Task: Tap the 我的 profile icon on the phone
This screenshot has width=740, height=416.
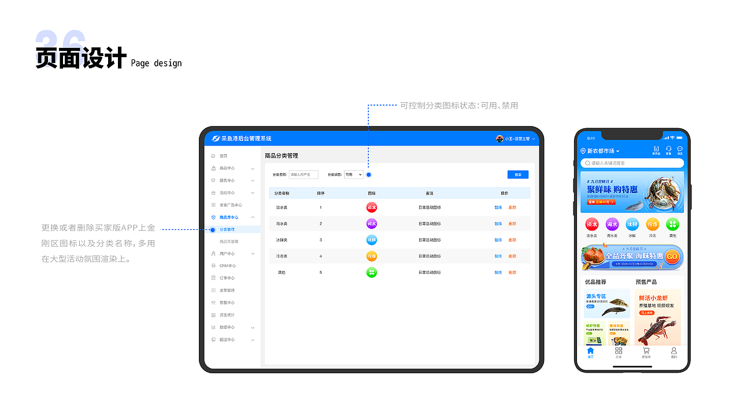Action: coord(674,351)
